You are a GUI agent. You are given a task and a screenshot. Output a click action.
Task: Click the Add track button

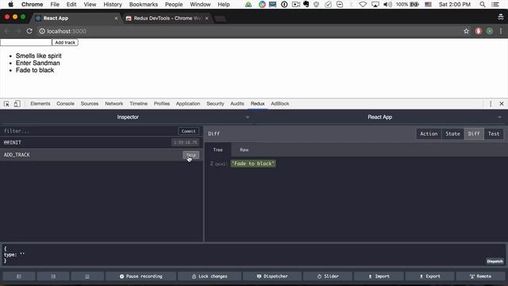(65, 42)
